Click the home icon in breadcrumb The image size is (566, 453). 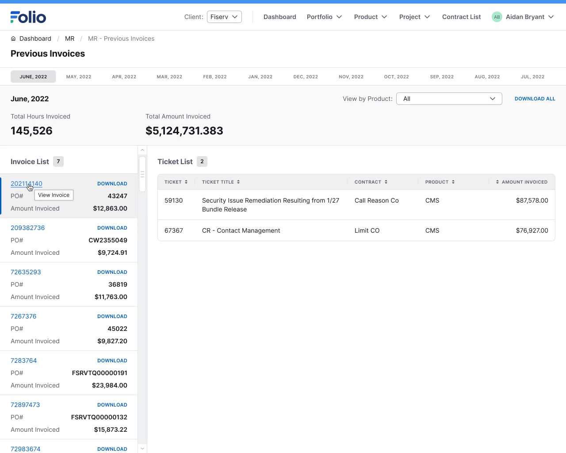click(x=13, y=38)
